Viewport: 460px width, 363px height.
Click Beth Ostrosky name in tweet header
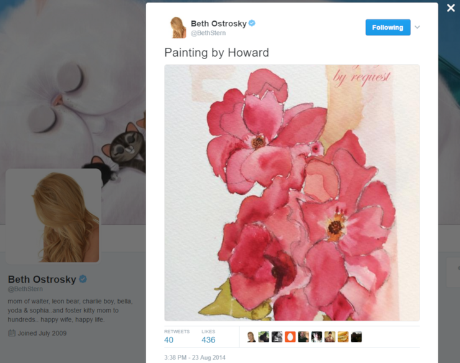point(219,24)
